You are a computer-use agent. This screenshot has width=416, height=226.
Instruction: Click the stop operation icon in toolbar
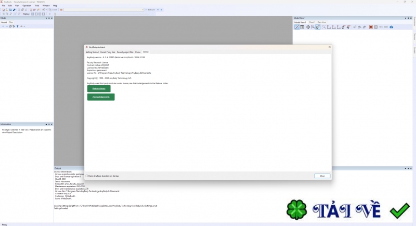coord(162,10)
